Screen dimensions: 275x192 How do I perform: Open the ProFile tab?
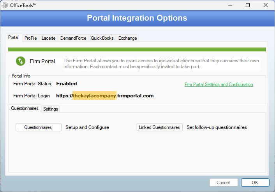(31, 38)
